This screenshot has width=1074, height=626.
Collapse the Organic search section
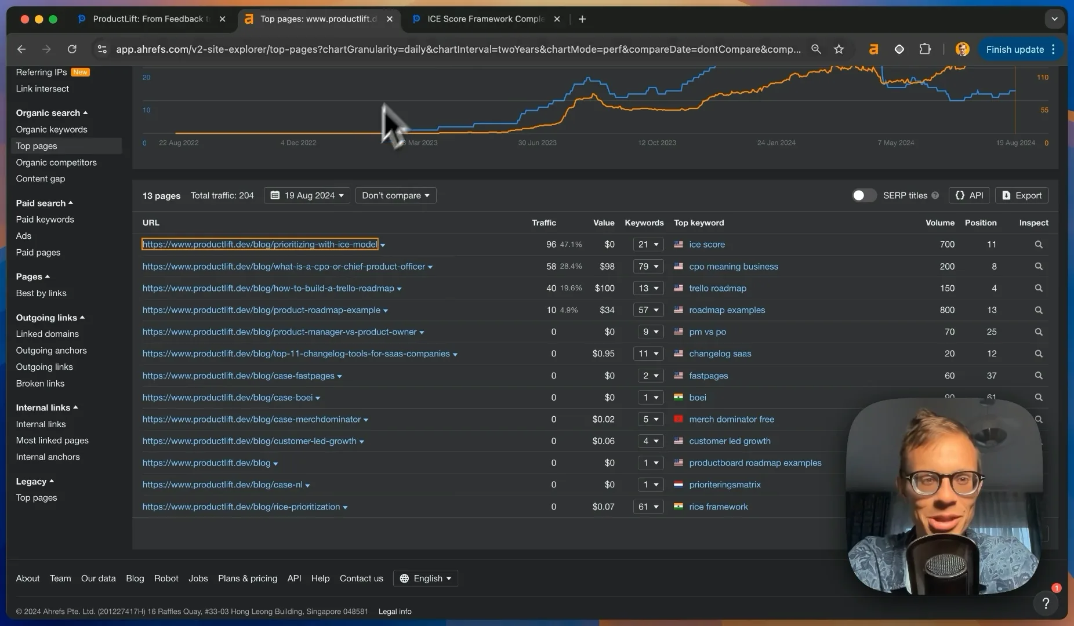52,113
